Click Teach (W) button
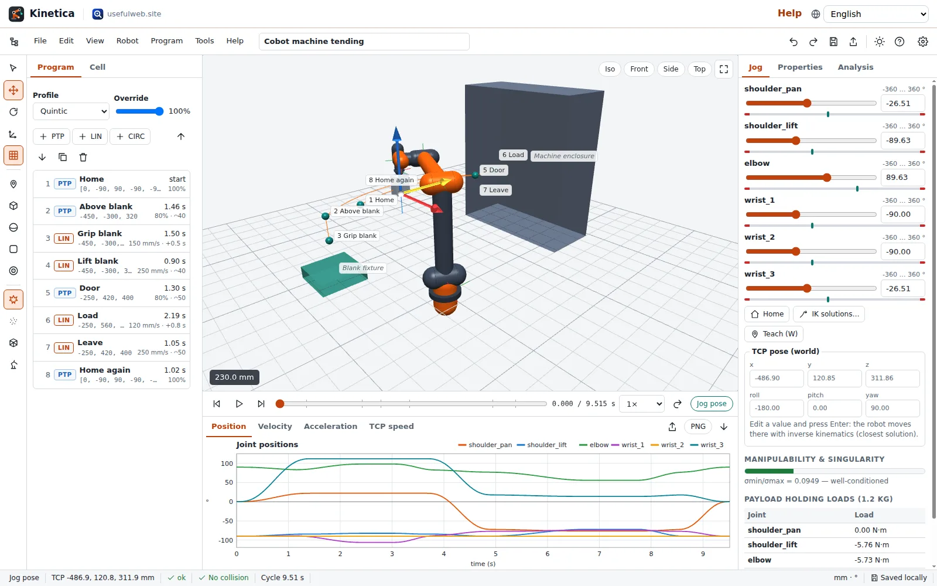Screen dimensions: 937x586 [774, 334]
